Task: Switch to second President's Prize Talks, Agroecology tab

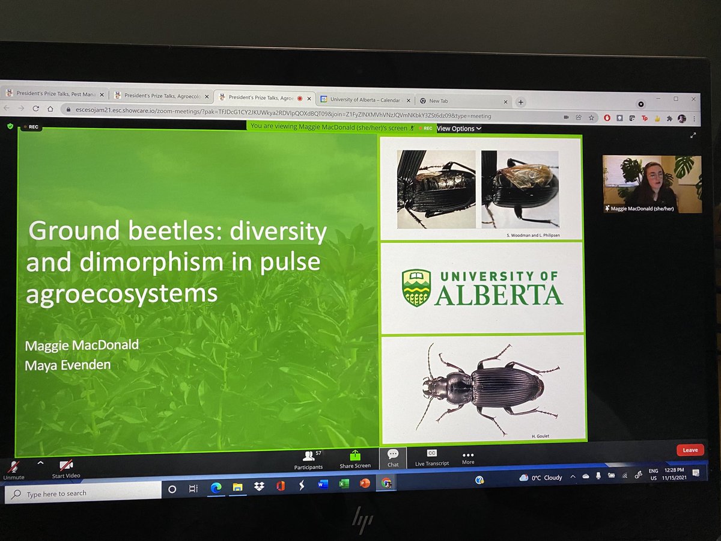Action: (x=161, y=96)
